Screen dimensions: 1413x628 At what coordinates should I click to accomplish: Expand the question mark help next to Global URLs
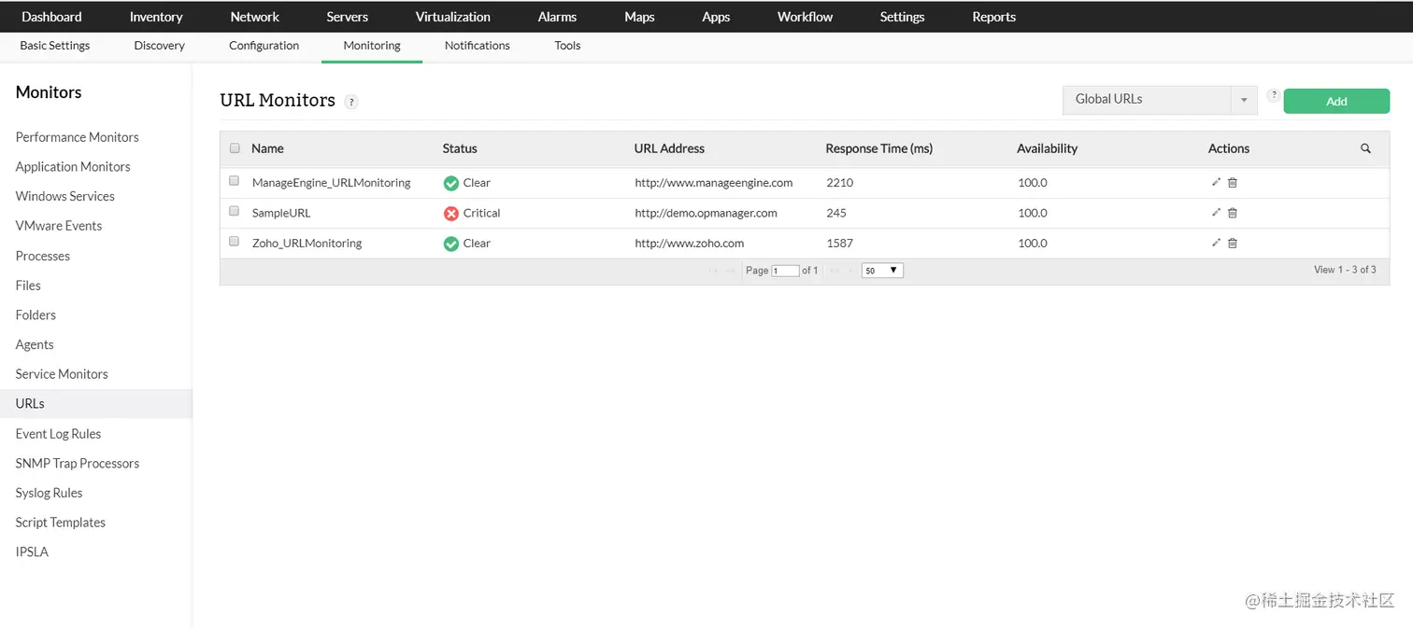click(x=1273, y=94)
